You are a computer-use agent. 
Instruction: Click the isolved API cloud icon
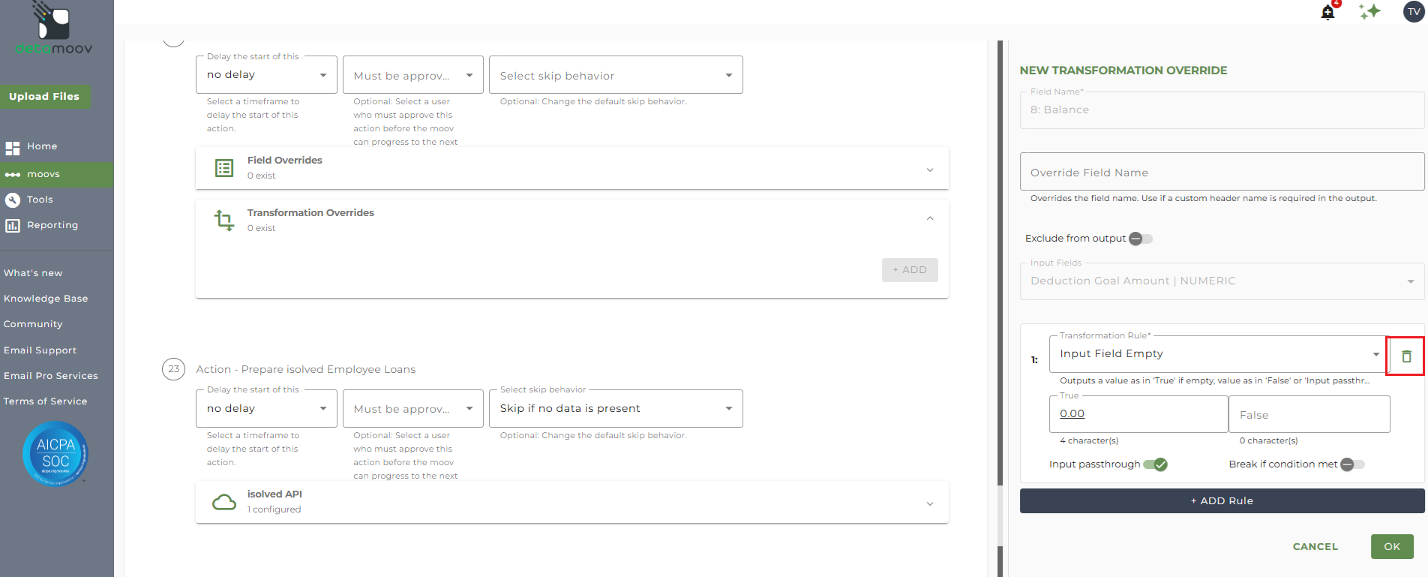click(224, 502)
